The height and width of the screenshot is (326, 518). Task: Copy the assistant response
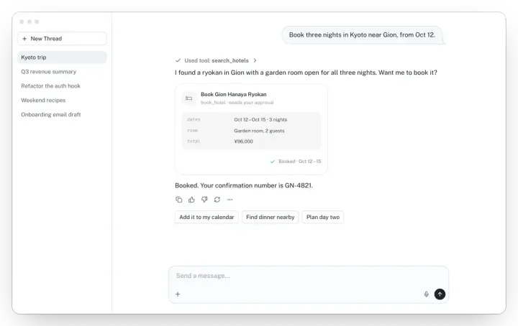click(178, 200)
